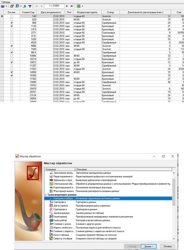The height and width of the screenshot is (250, 184).
Task: Select Дубликаты и противоречия handler icon
Action: 51,180
